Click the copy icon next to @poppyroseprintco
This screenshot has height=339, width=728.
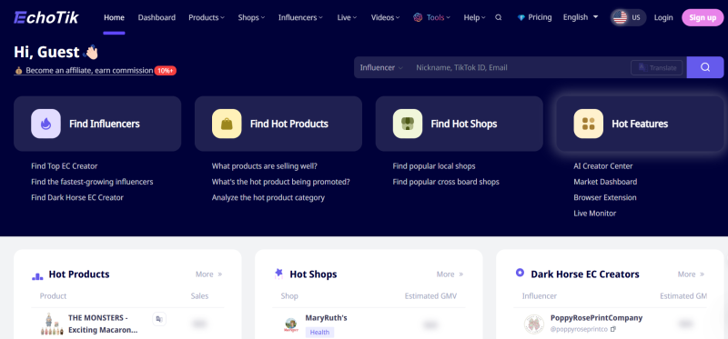click(612, 329)
